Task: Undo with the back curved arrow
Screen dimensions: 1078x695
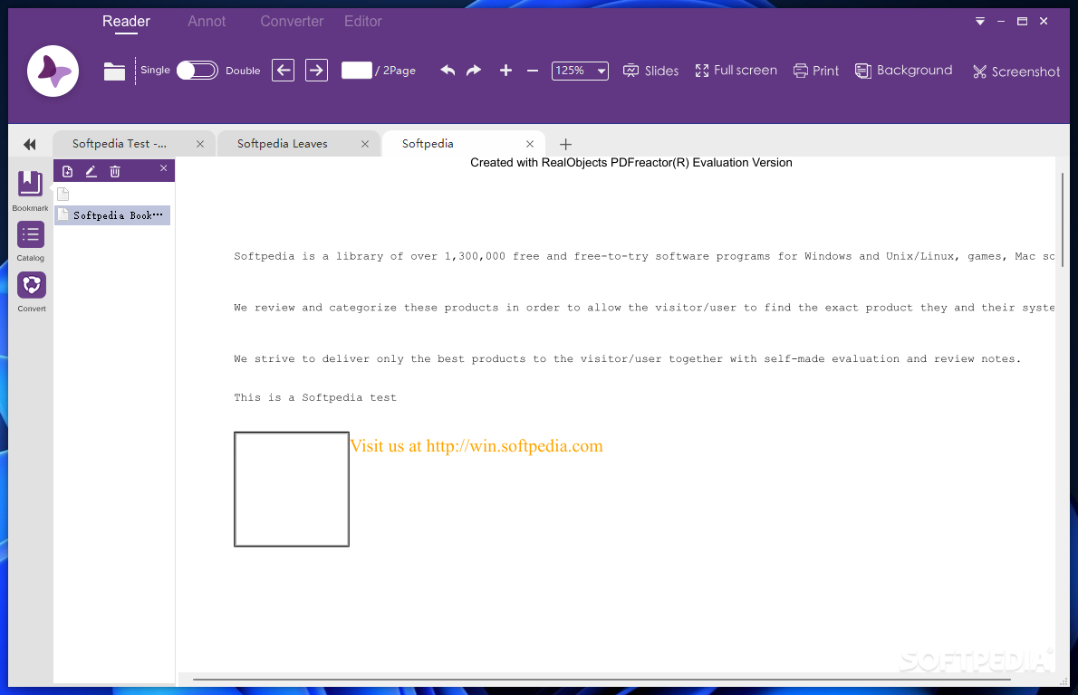Action: click(x=448, y=70)
